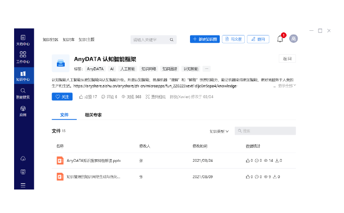Click the 名称 column header
The height and width of the screenshot is (213, 344).
(x=60, y=146)
